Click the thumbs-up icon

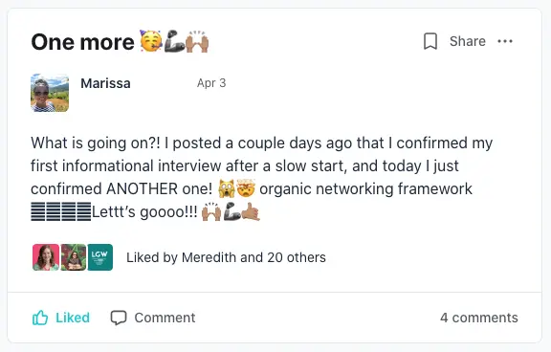click(40, 318)
